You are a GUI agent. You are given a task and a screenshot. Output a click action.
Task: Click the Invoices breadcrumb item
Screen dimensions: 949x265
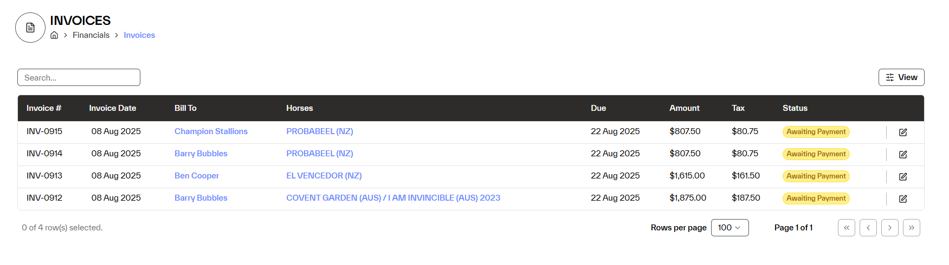139,35
